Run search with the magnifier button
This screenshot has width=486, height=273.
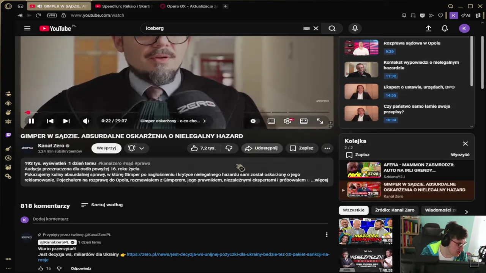pyautogui.click(x=332, y=28)
